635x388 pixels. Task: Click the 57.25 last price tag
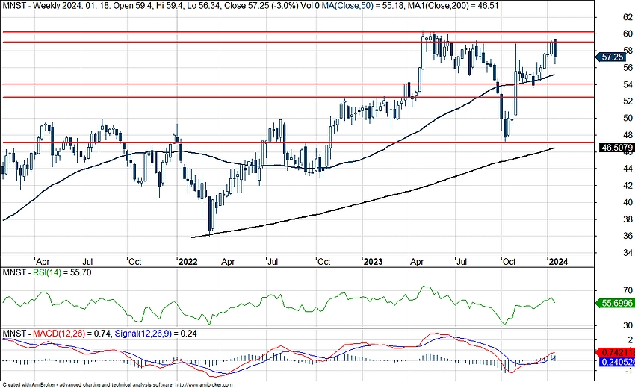coord(613,57)
